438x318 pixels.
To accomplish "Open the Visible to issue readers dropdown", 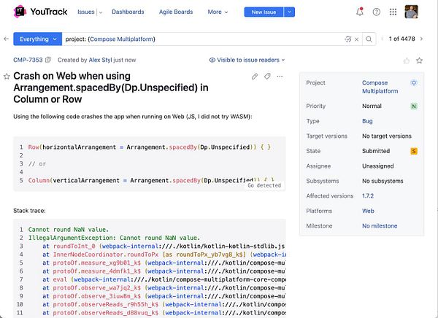I will point(247,60).
